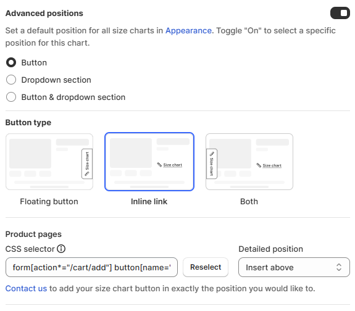This screenshot has height=311, width=355.
Task: Select the Button radio option
Action: 11,62
